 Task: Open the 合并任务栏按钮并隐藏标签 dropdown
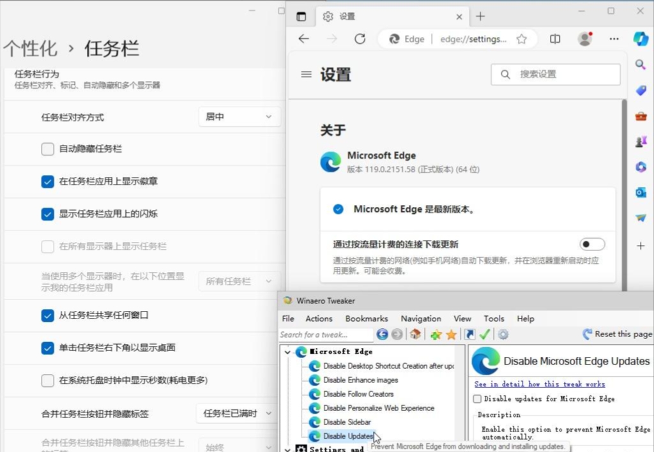239,414
